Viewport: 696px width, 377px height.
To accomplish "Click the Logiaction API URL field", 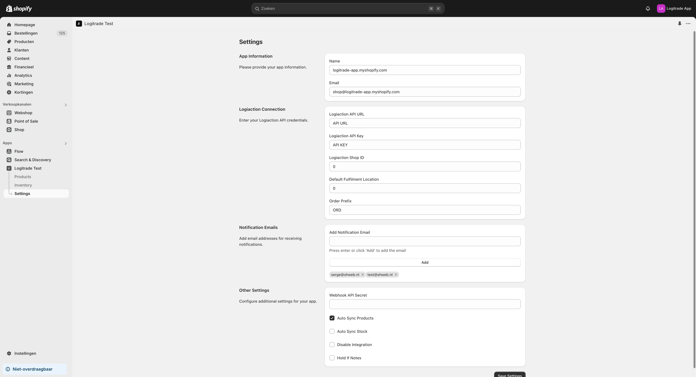I will click(x=425, y=123).
